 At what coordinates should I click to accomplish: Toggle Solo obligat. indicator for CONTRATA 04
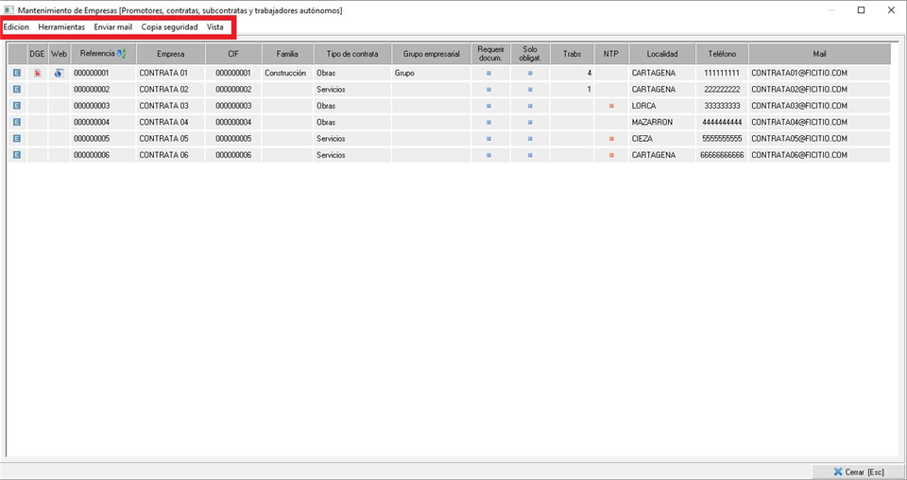pos(530,123)
